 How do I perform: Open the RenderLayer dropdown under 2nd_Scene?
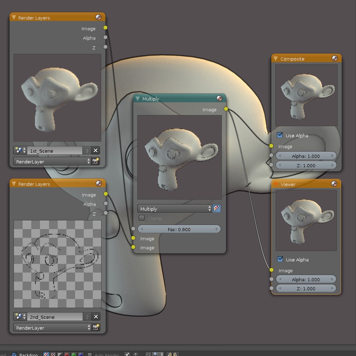click(x=52, y=327)
